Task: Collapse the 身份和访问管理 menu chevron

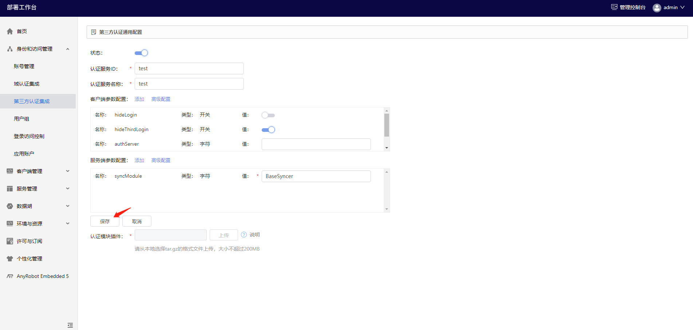Action: pyautogui.click(x=68, y=49)
